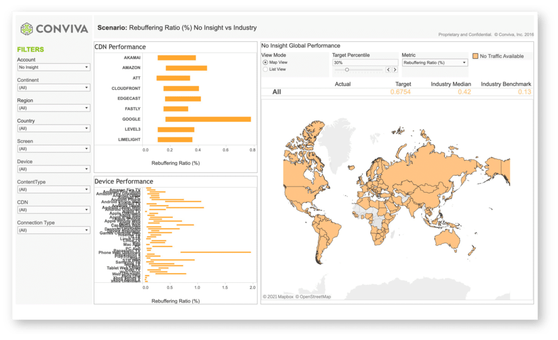Click the Conviva logo icon
The height and width of the screenshot is (340, 558).
pos(27,29)
